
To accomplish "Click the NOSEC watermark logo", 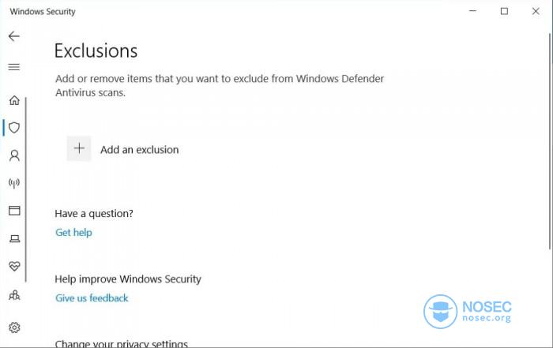I will 468,312.
